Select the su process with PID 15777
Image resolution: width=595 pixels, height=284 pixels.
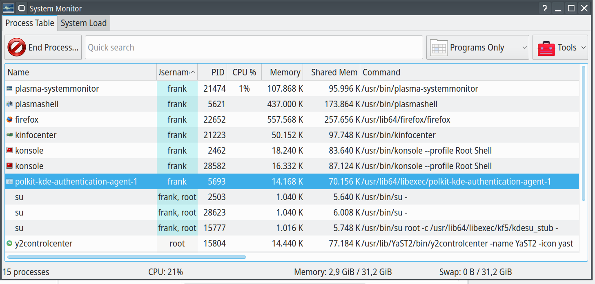82,228
